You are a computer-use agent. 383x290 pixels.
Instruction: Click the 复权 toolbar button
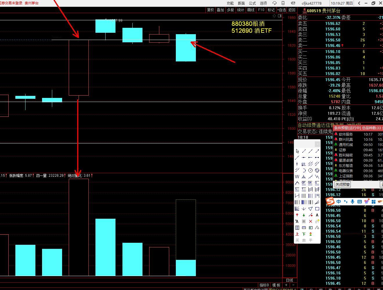coord(210,10)
